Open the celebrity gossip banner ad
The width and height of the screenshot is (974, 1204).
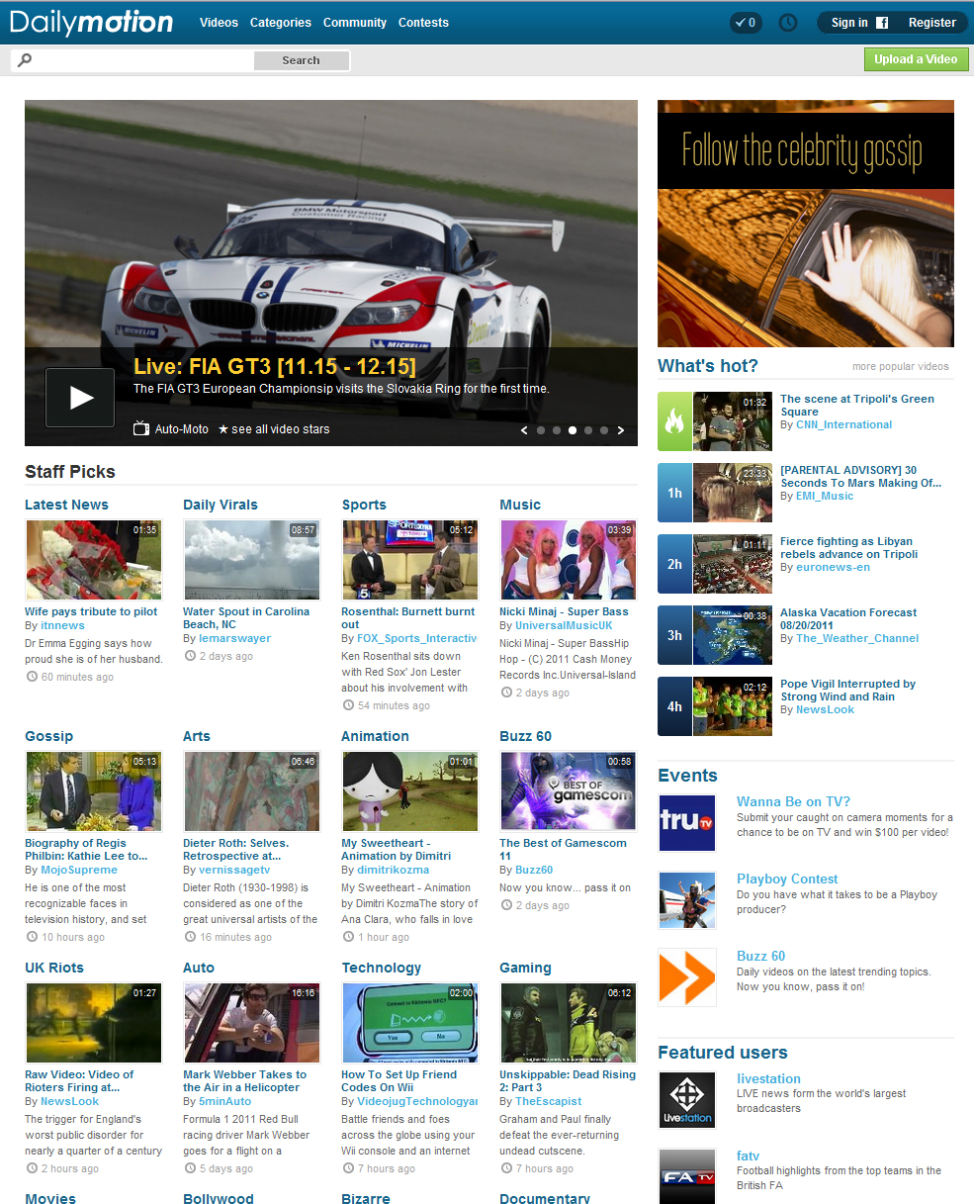(x=806, y=224)
